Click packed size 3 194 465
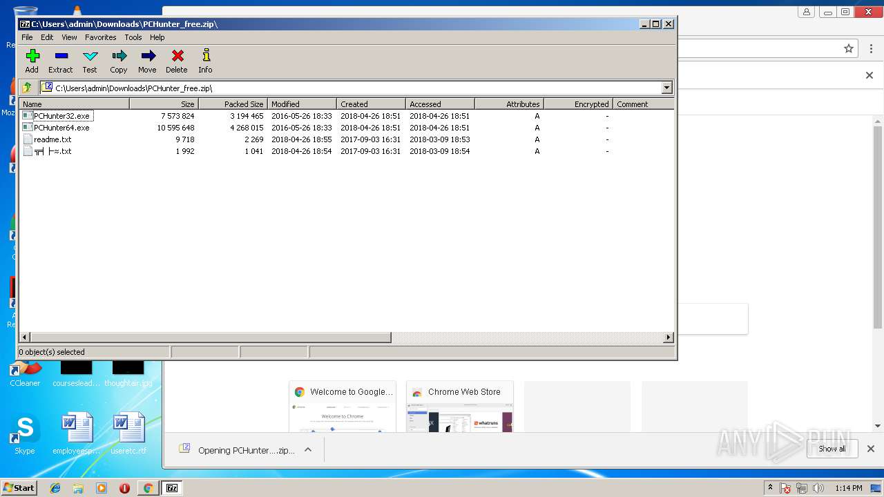The image size is (884, 497). coord(247,116)
